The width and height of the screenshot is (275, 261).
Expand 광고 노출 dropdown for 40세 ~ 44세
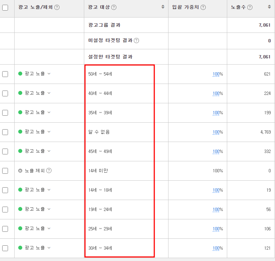pyautogui.click(x=49, y=93)
